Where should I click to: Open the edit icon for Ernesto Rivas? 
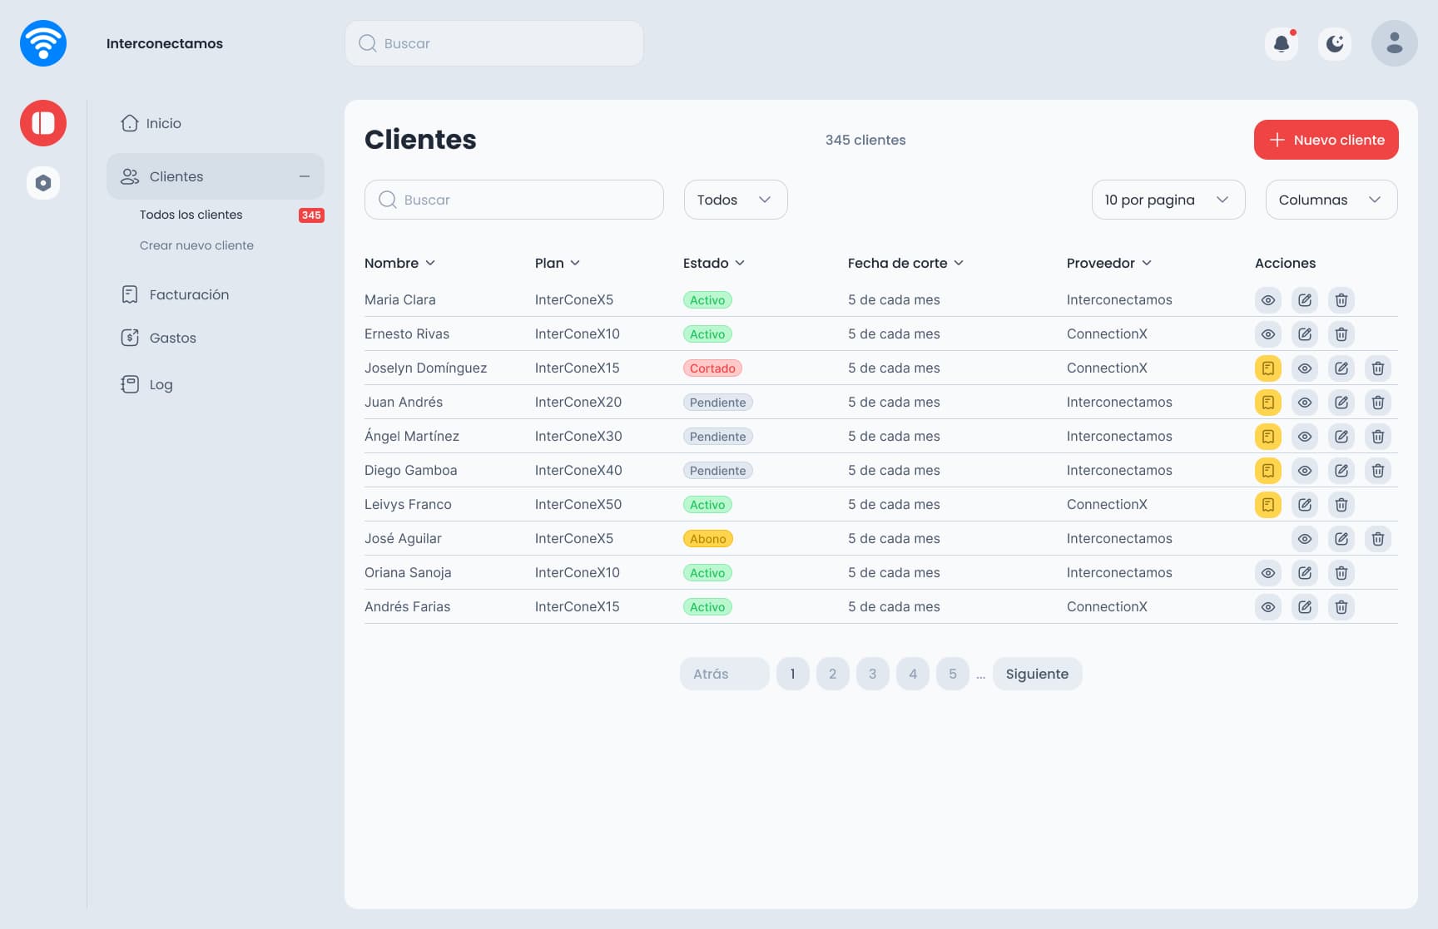click(x=1304, y=334)
